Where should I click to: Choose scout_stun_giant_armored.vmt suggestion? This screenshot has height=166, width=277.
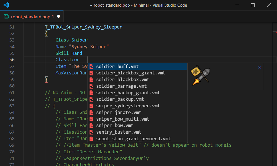coord(137,139)
